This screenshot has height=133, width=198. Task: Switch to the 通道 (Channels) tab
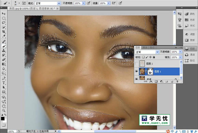(145, 48)
